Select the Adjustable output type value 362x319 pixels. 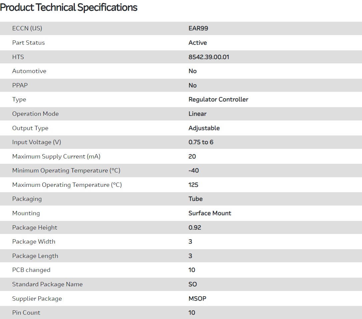(x=204, y=128)
